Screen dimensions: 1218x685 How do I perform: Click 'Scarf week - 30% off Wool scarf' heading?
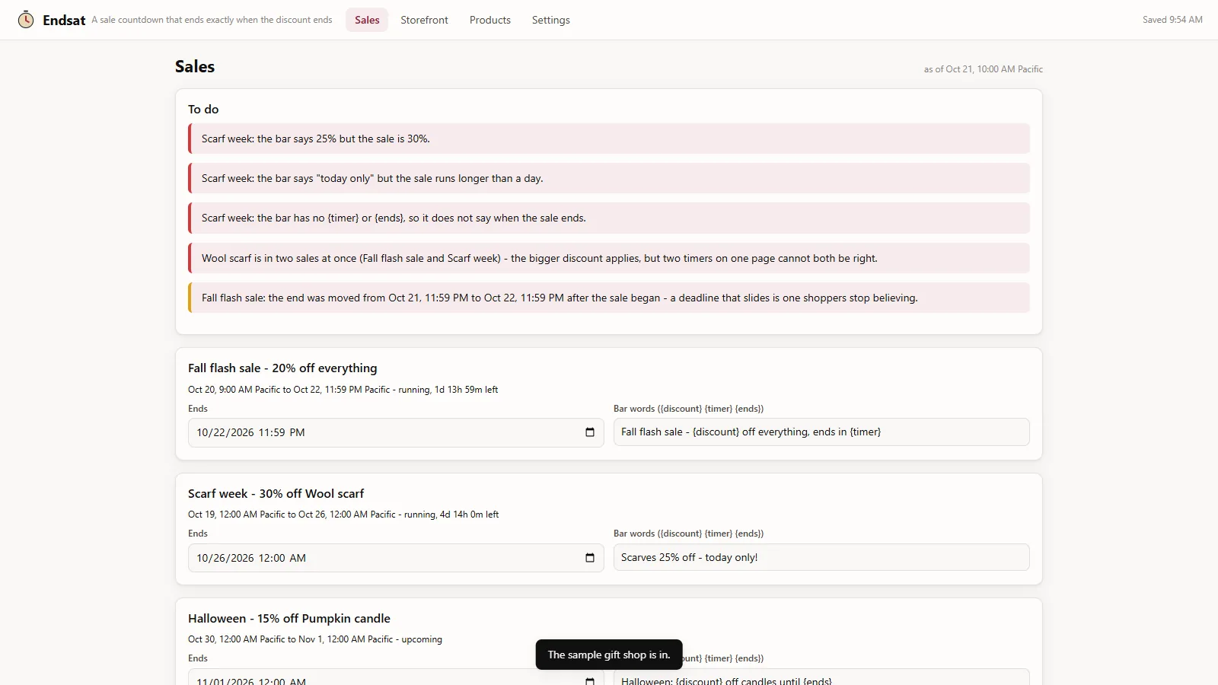click(x=276, y=493)
